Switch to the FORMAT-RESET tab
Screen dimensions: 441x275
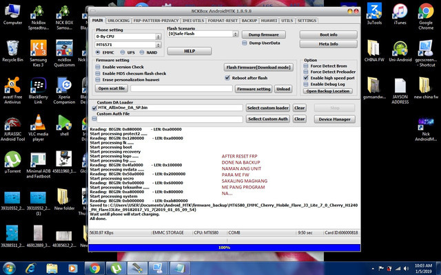click(223, 21)
